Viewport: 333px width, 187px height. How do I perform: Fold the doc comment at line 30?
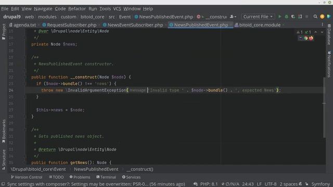pos(25,129)
